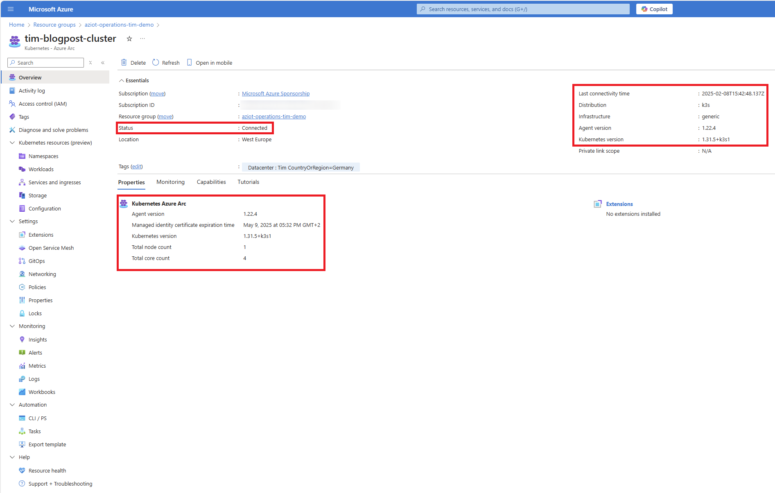Viewport: 775px width, 493px height.
Task: Open the Extensions link in Properties
Action: point(619,204)
